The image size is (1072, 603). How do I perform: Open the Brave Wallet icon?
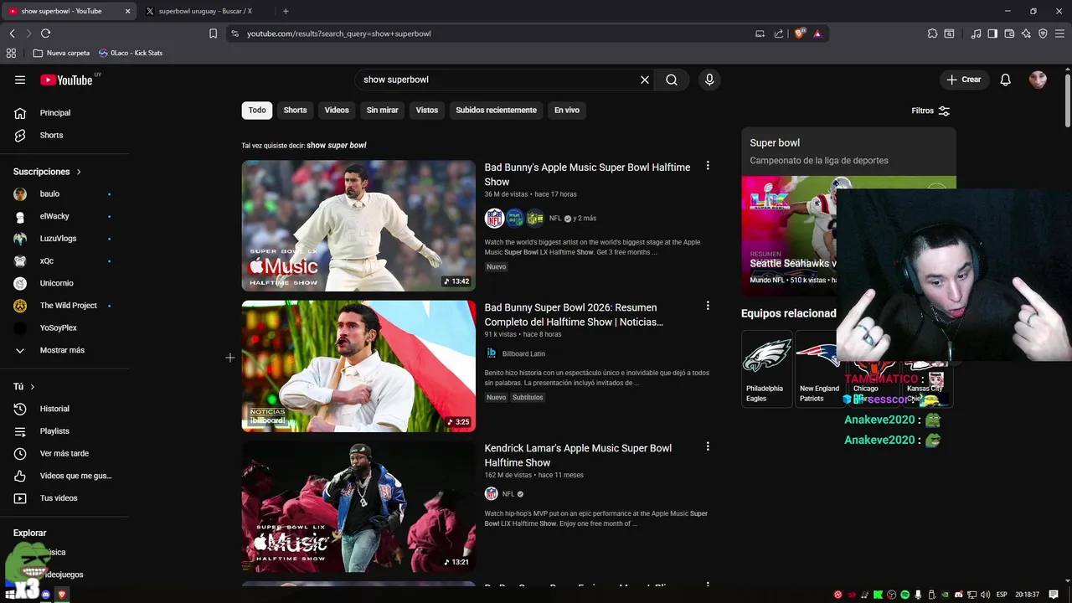(1009, 33)
